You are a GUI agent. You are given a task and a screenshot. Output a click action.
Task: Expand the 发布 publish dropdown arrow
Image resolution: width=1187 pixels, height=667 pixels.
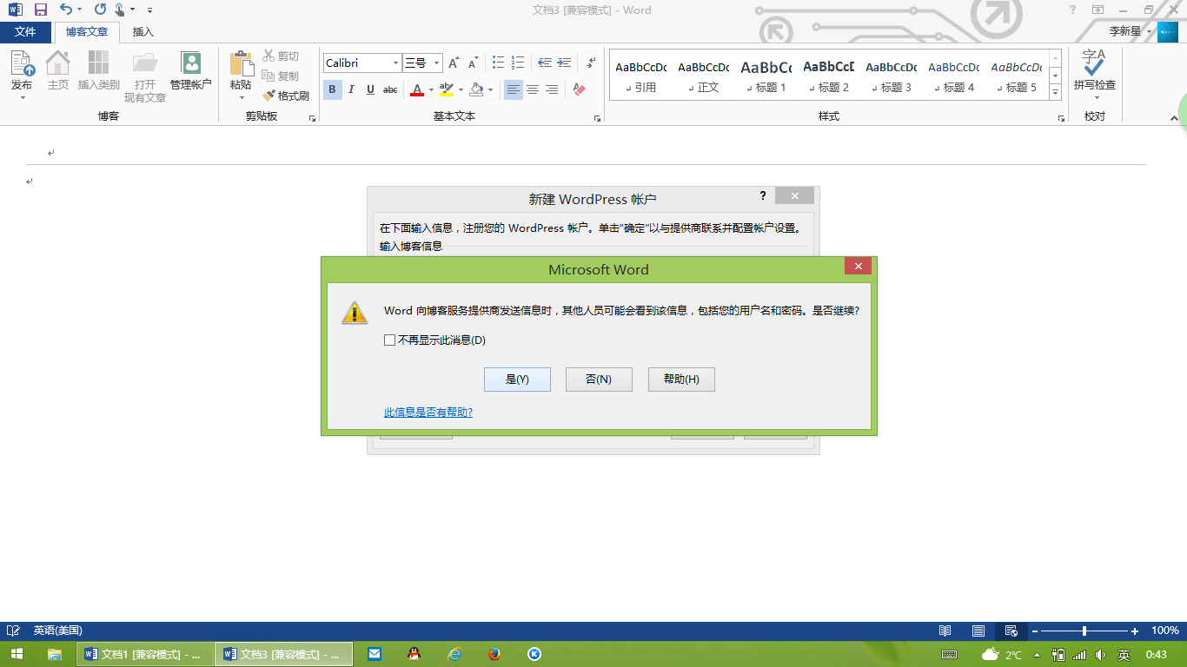coord(22,96)
